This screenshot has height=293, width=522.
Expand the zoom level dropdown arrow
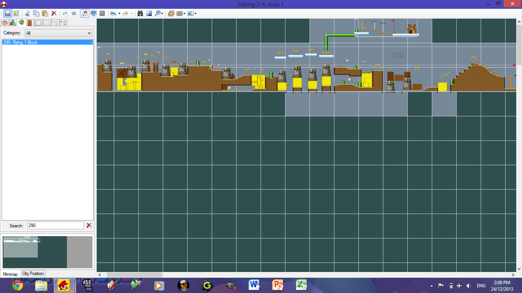pos(162,13)
